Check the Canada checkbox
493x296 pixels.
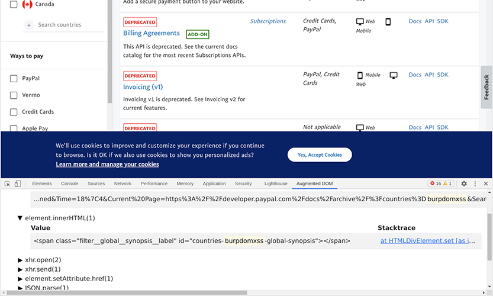click(14, 4)
